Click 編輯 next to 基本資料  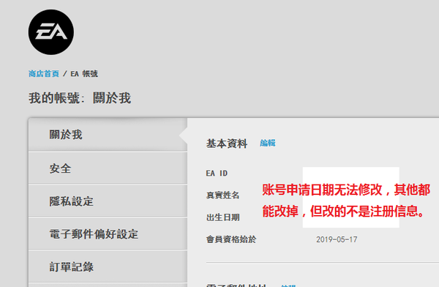268,143
